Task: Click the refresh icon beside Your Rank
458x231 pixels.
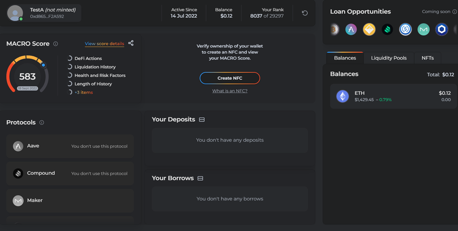Action: point(305,13)
